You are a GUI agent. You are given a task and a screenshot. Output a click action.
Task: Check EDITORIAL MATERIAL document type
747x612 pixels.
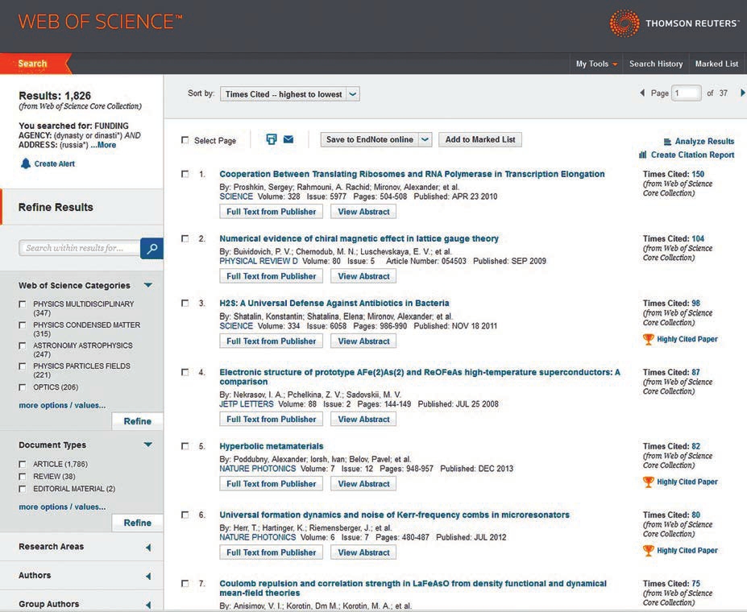coord(22,489)
